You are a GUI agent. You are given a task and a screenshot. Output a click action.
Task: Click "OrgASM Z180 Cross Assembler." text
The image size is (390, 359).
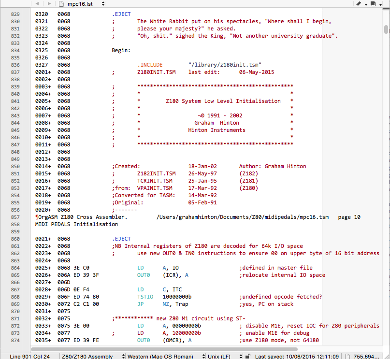point(83,217)
